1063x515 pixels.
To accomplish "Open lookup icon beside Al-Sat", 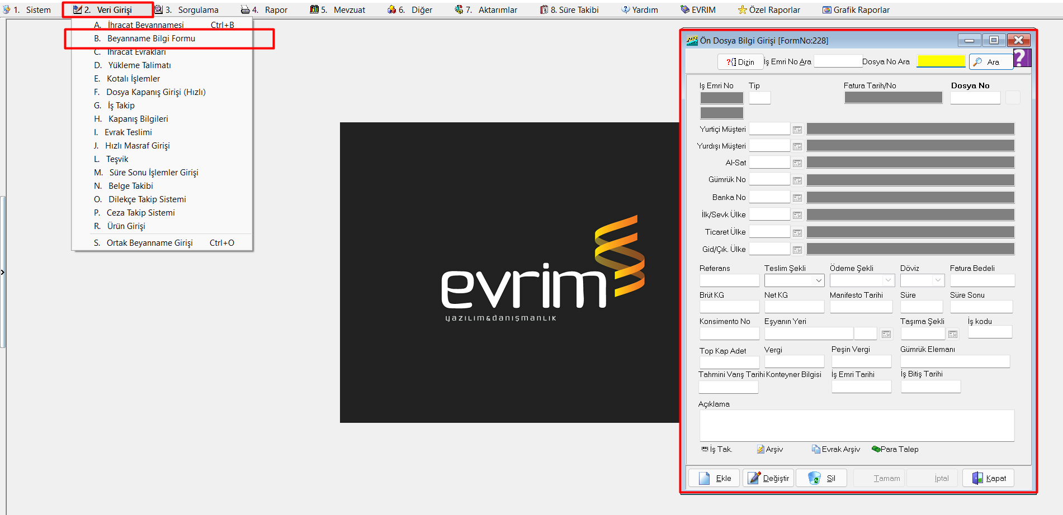I will click(x=797, y=163).
